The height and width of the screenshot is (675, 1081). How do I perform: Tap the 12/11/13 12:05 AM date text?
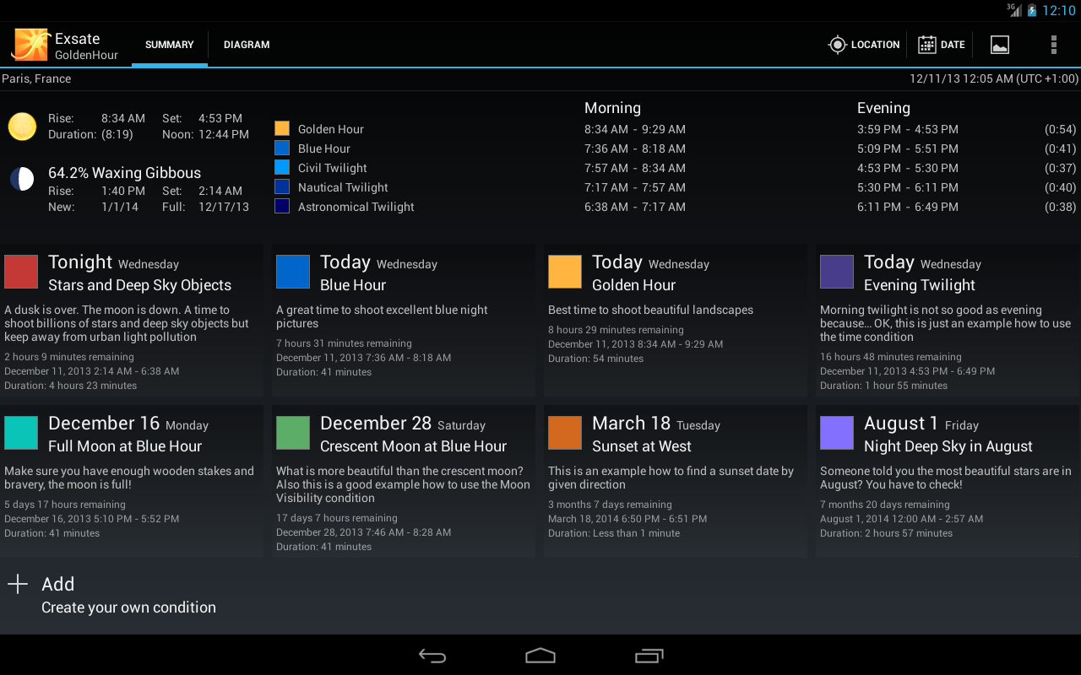pos(994,78)
